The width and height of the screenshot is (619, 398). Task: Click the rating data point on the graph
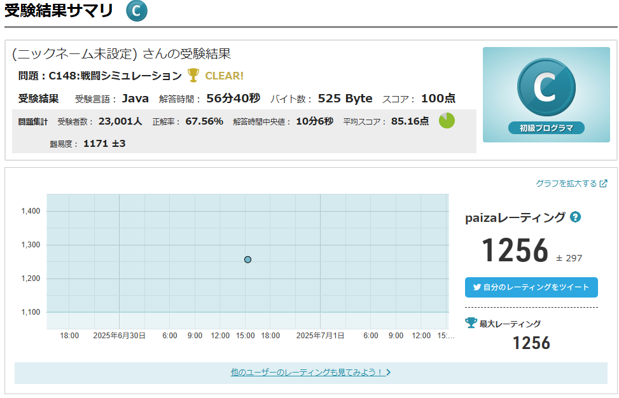coord(247,259)
